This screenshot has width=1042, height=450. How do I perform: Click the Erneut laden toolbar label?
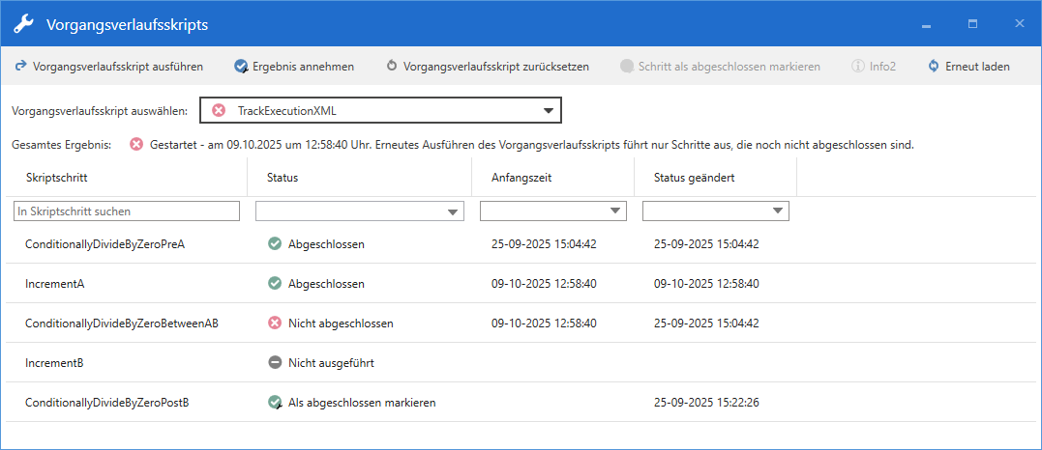click(977, 67)
